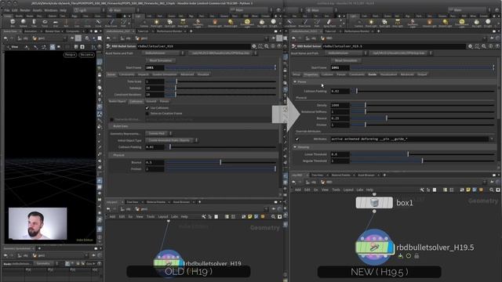
Task: Switch to Visualization tab in H19.5 panel
Action: click(388, 74)
